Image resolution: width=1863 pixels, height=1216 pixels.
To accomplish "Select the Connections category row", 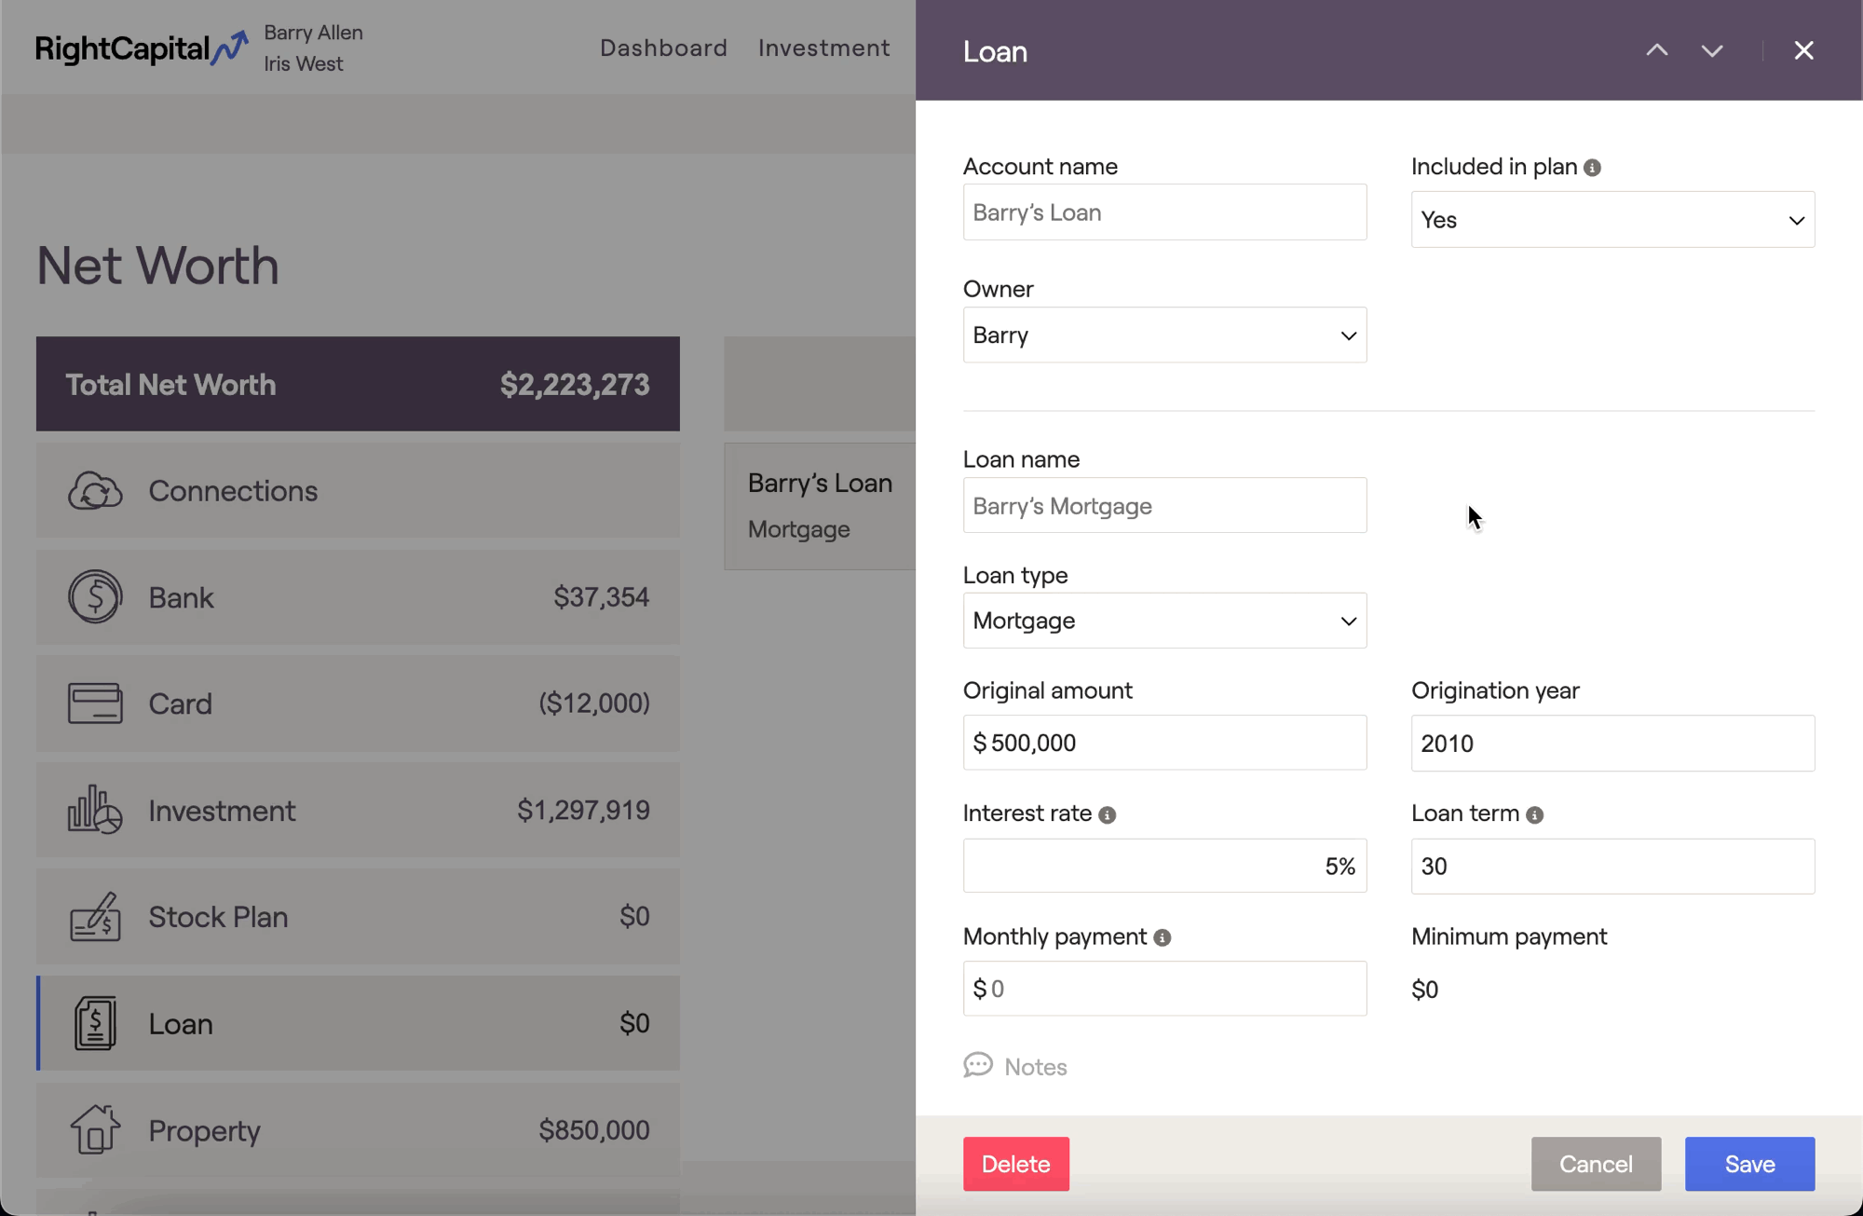I will click(358, 490).
